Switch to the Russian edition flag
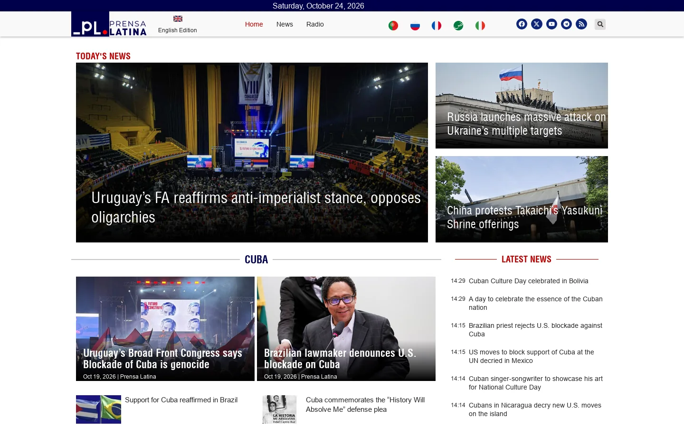Viewport: 684px width, 427px height. [415, 26]
